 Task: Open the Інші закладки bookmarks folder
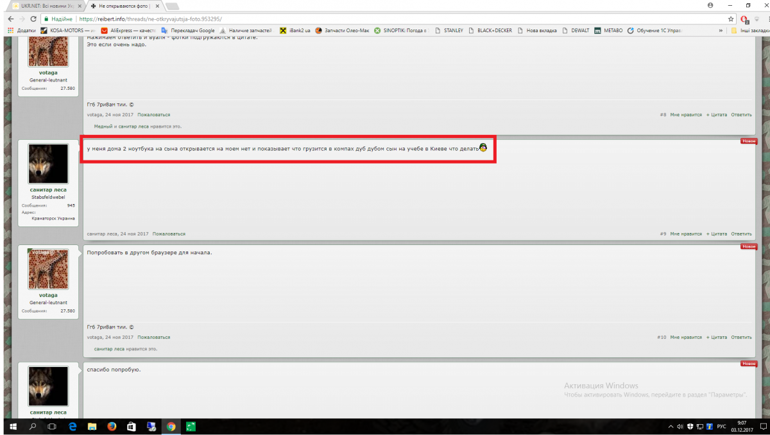[750, 30]
